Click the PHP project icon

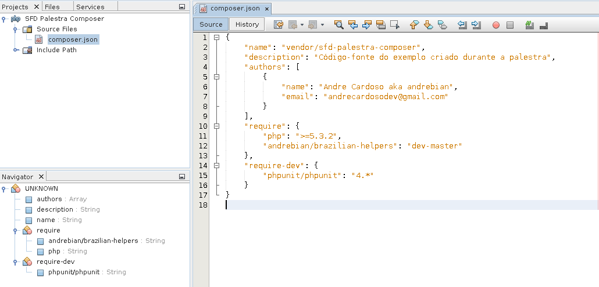[x=16, y=19]
